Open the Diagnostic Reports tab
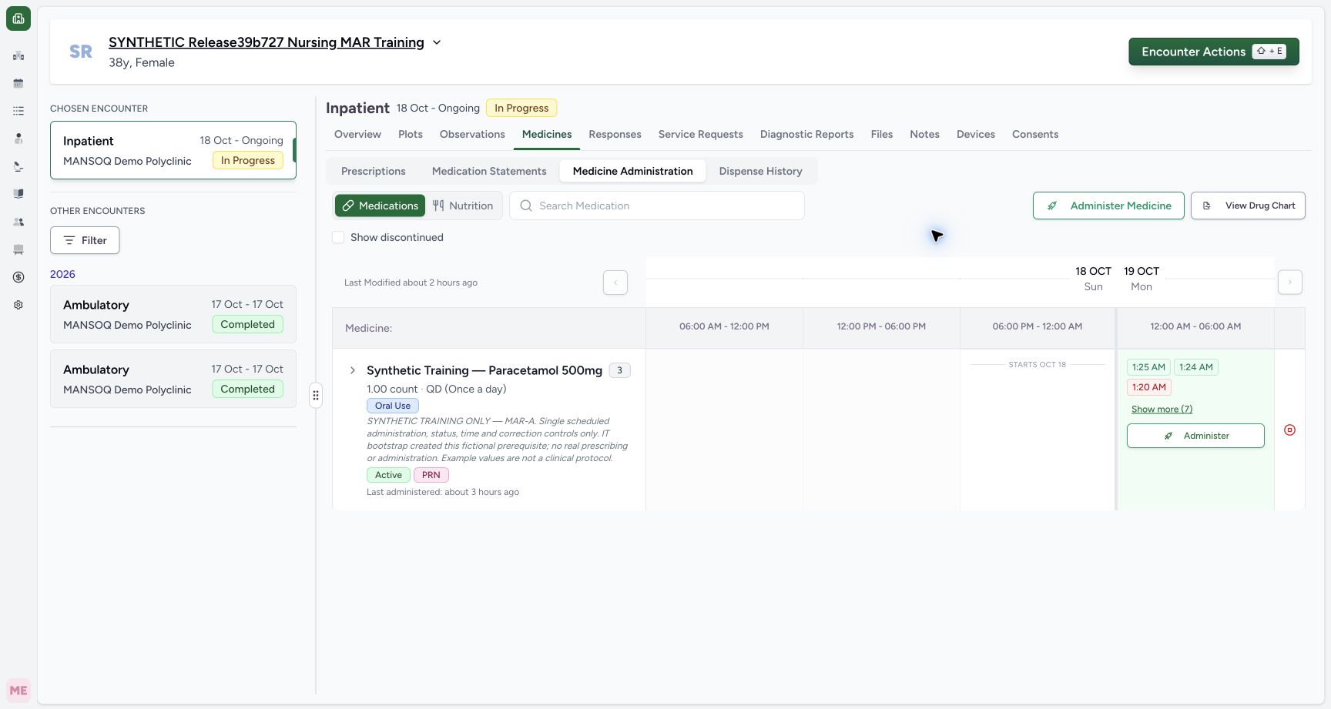1331x709 pixels. tap(806, 134)
